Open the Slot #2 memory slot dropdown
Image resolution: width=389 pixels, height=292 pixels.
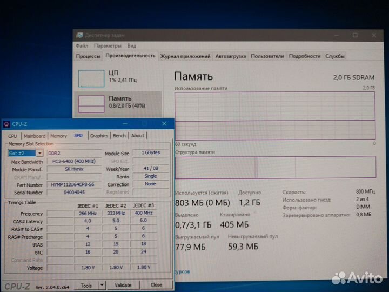(39, 153)
